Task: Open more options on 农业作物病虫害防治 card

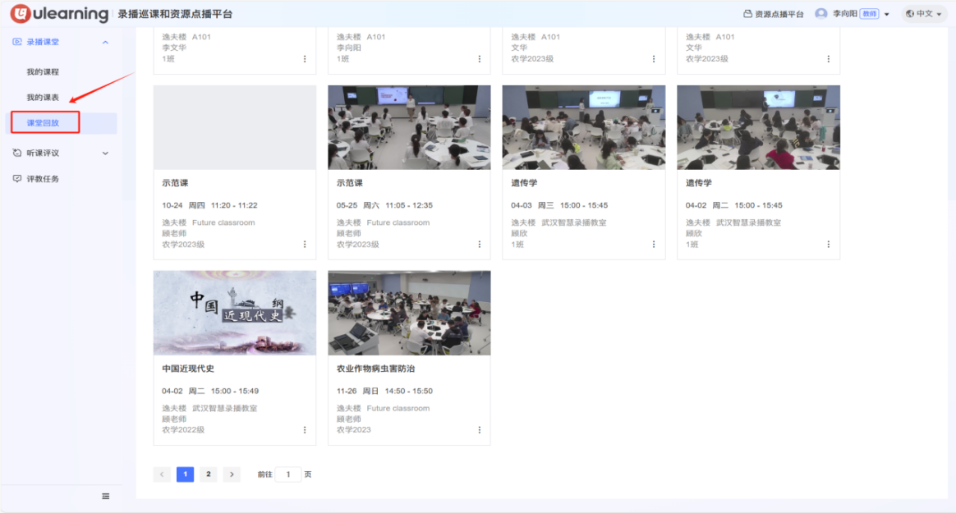Action: pos(480,430)
